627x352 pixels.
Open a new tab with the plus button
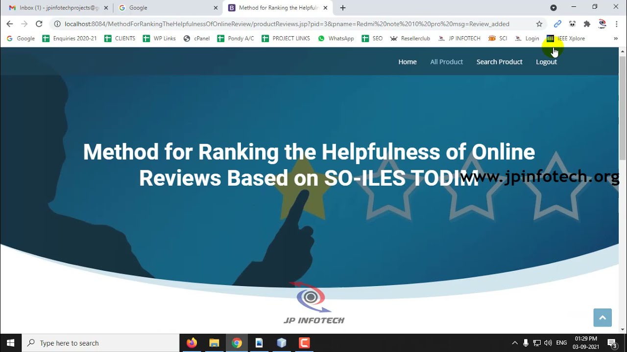[x=343, y=8]
